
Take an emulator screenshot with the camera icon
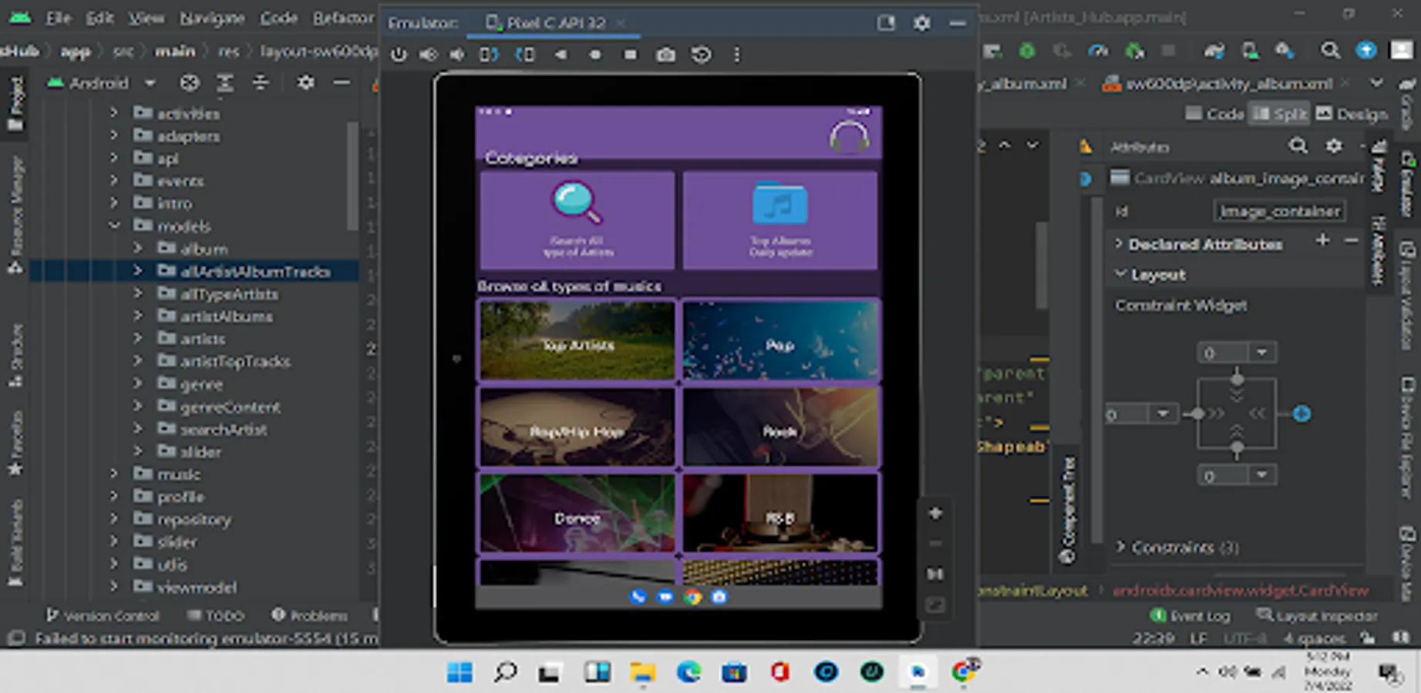[665, 55]
